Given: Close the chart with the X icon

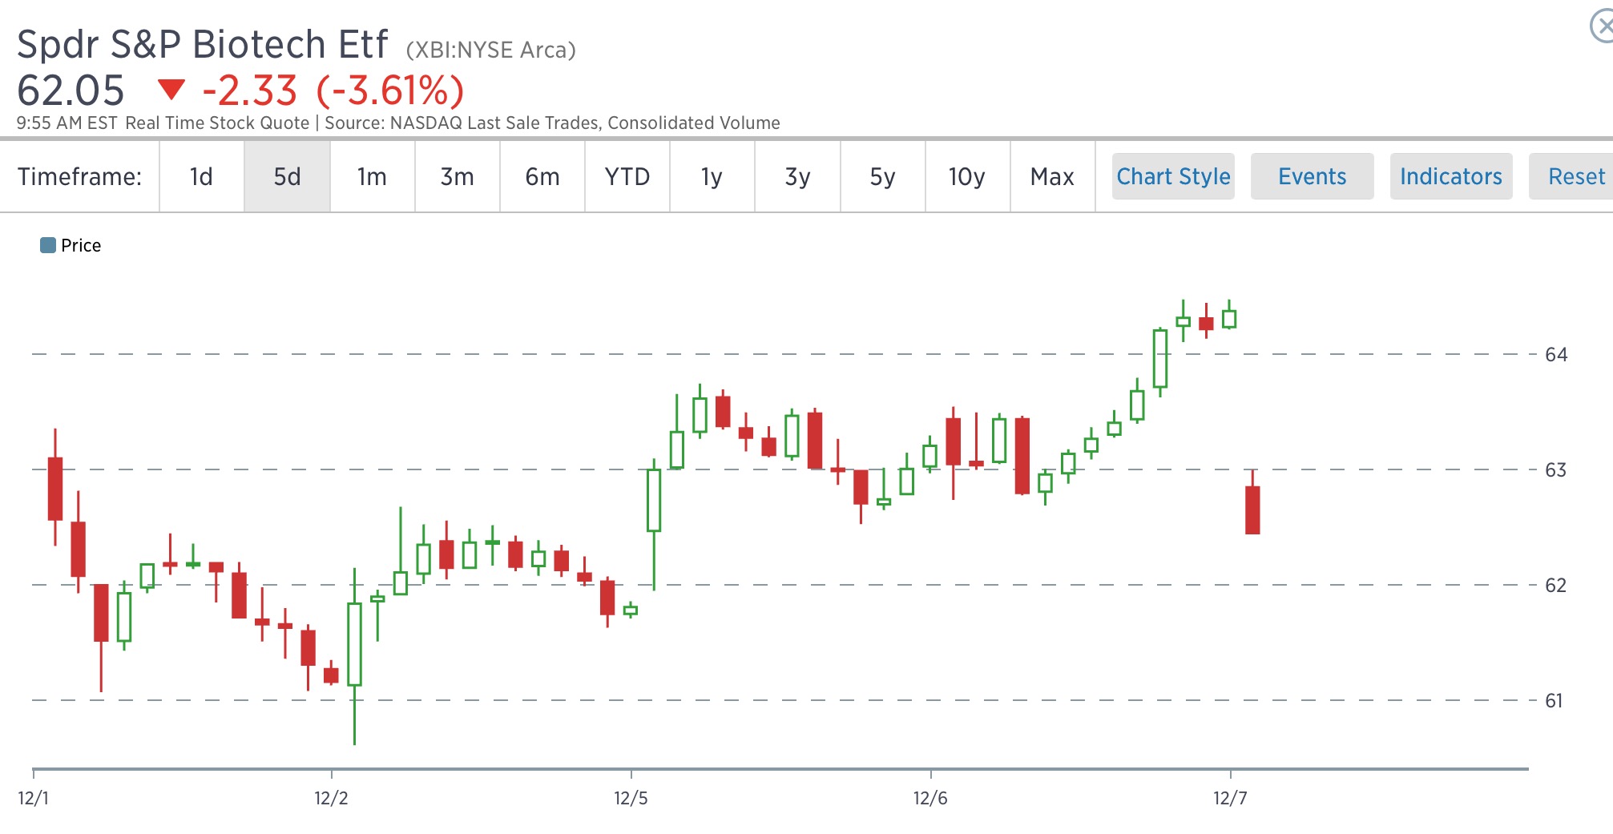Looking at the screenshot, I should click(x=1603, y=26).
